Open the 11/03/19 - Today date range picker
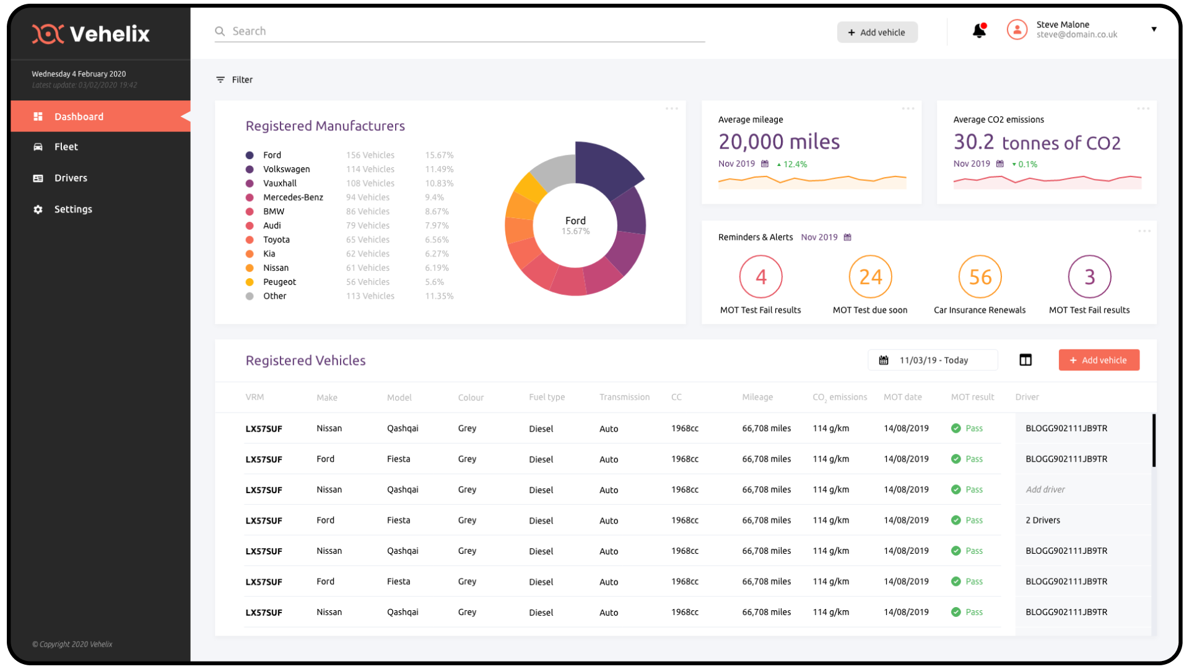 coord(933,360)
